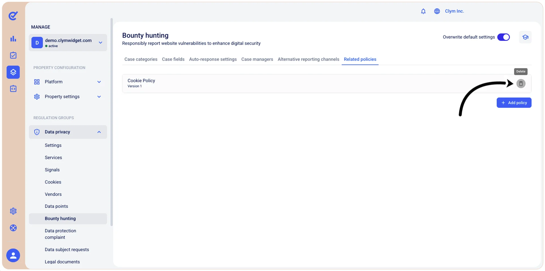Open Data protection complaint item

(60, 234)
